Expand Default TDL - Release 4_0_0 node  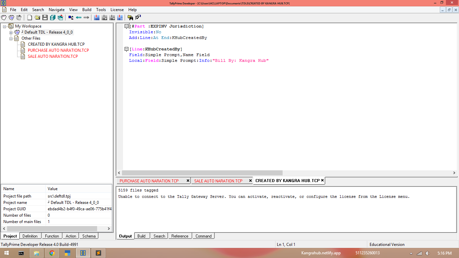(x=11, y=32)
